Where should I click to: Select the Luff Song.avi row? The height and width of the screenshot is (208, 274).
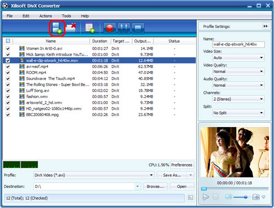99,90
